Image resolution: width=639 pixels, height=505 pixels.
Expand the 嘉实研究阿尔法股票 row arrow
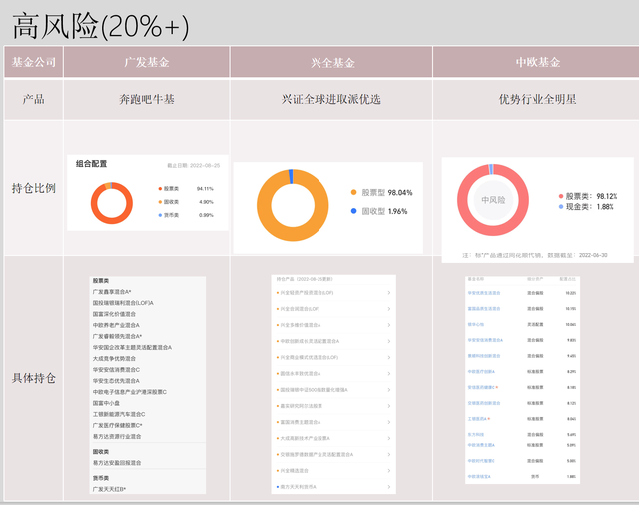389,406
